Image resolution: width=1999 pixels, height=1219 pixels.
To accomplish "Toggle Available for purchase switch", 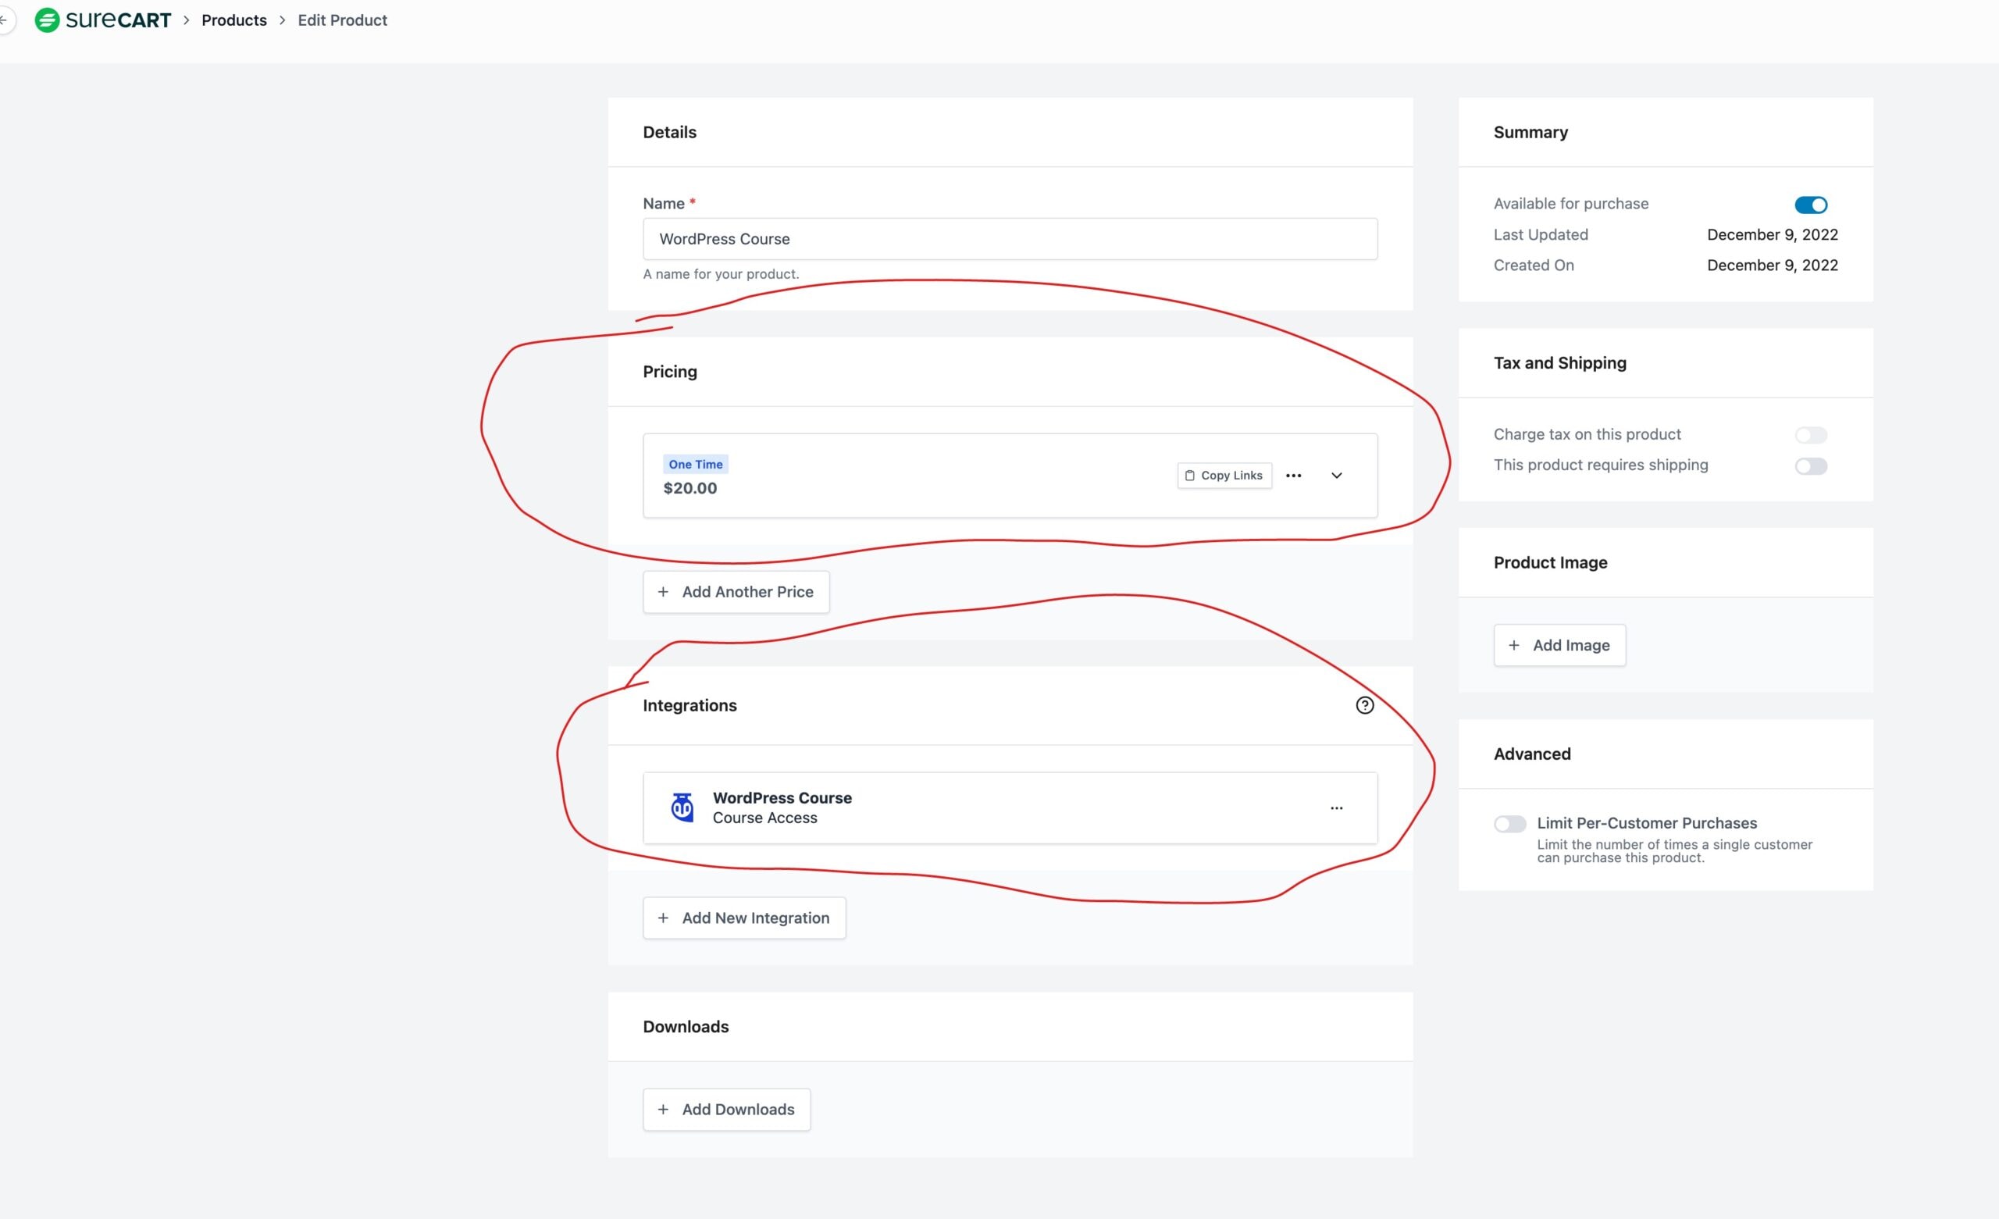I will point(1810,205).
